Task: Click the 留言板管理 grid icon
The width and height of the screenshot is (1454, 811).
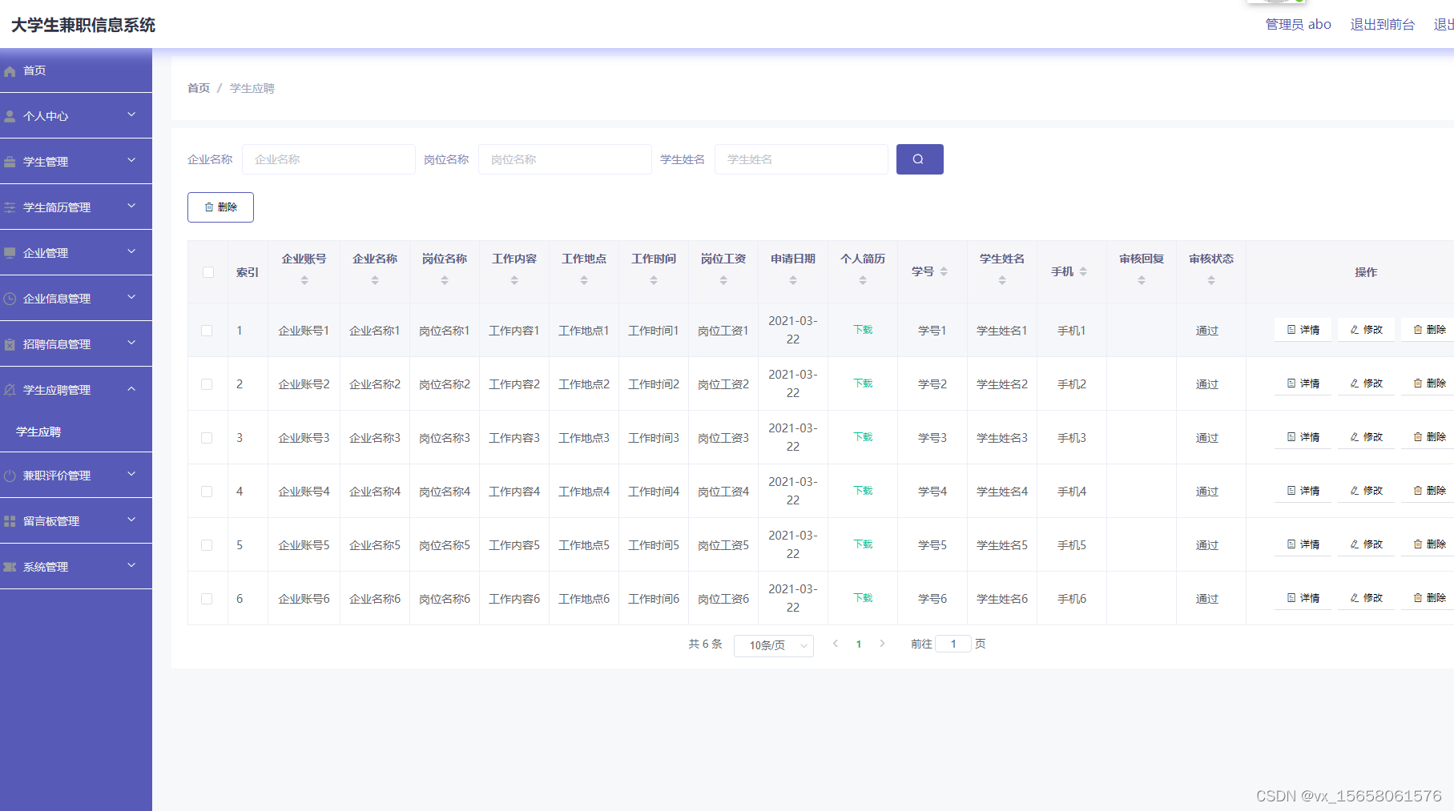Action: click(10, 522)
